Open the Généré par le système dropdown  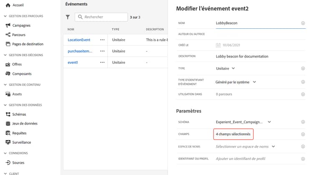(235, 82)
